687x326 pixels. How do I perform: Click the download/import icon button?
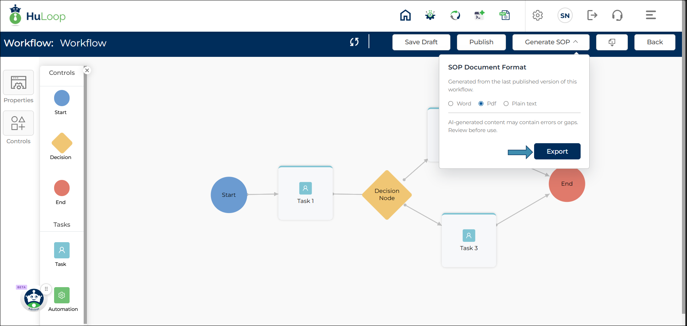[612, 42]
